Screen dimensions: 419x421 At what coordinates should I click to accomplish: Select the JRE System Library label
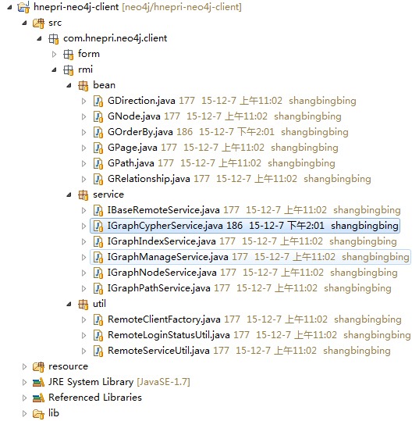[x=91, y=382]
